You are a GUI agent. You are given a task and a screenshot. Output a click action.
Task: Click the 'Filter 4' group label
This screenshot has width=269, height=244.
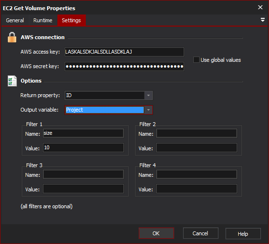click(x=148, y=165)
